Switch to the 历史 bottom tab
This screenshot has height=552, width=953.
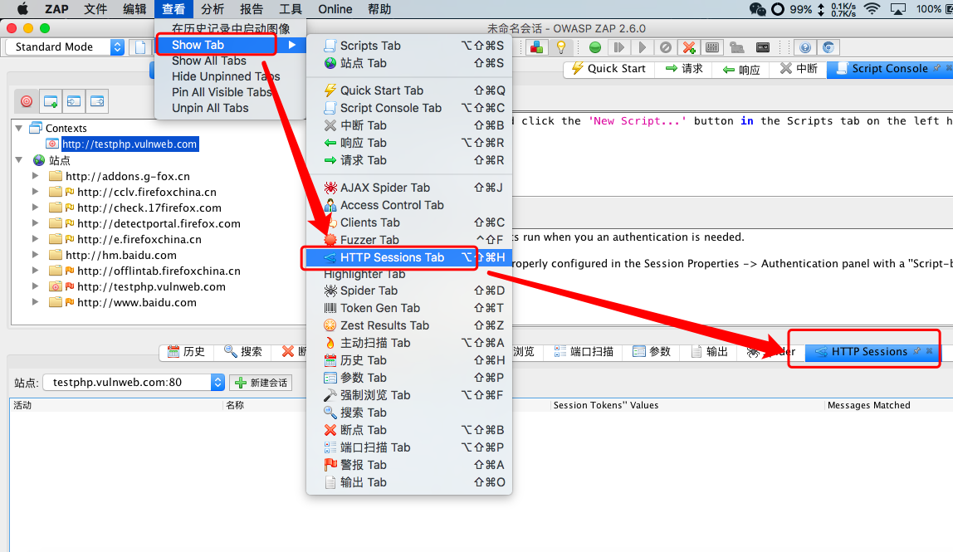[187, 351]
